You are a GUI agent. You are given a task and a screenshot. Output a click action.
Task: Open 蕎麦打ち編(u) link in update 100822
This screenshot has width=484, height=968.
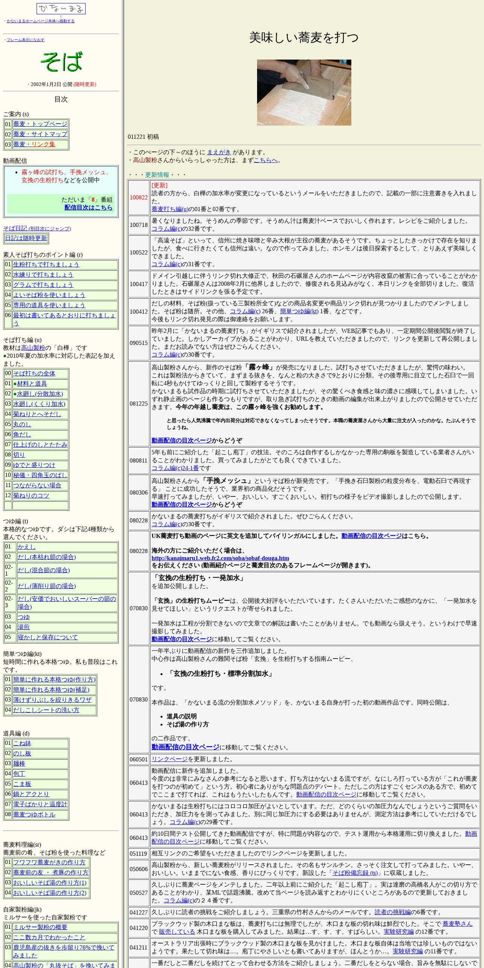pyautogui.click(x=170, y=209)
